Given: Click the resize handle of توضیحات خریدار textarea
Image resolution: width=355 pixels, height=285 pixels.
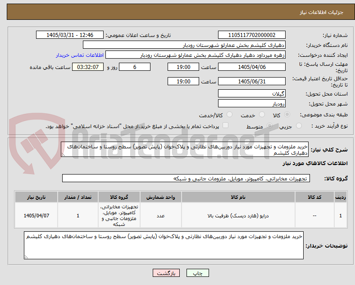Looking at the screenshot, I should coord(26,257).
